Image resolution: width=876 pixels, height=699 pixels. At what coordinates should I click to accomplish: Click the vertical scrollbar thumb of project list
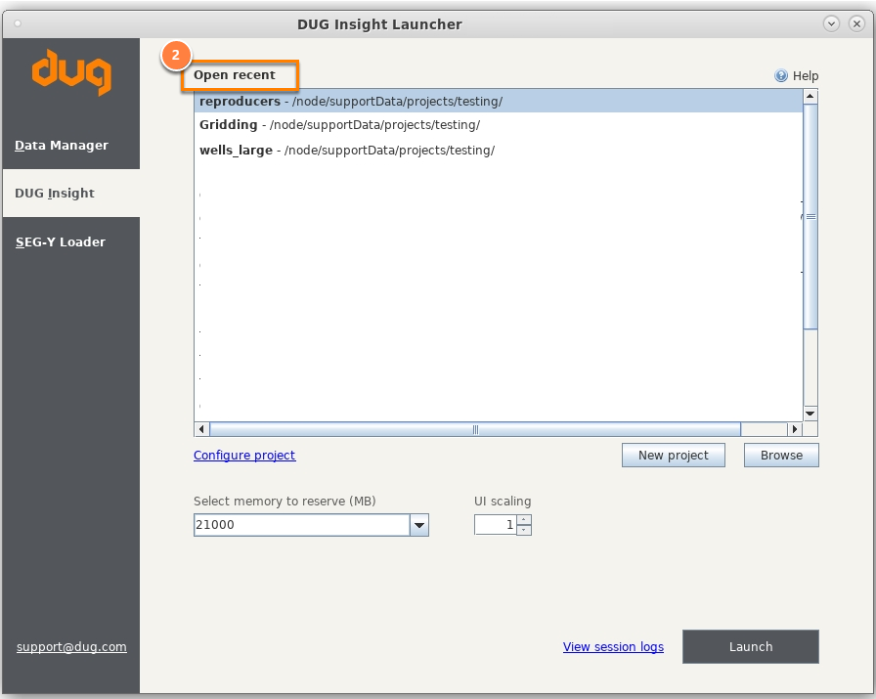point(810,217)
